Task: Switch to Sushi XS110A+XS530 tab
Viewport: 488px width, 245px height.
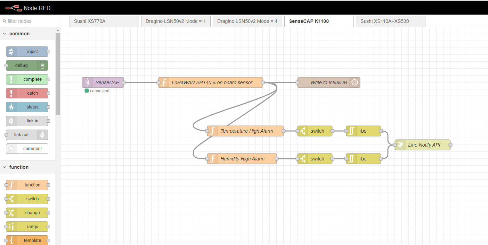Action: (x=390, y=21)
